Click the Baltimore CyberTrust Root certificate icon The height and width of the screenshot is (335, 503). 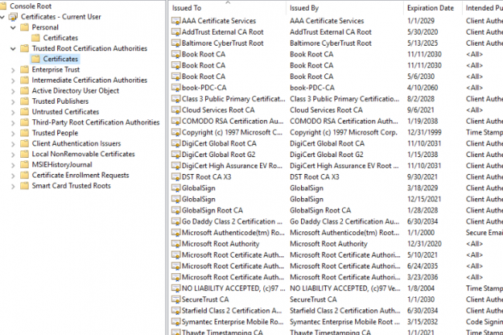[175, 43]
